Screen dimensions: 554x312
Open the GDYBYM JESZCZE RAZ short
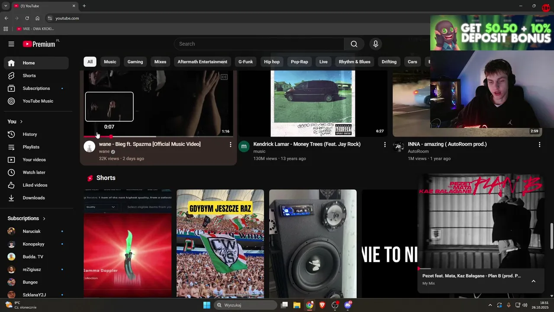pyautogui.click(x=220, y=244)
